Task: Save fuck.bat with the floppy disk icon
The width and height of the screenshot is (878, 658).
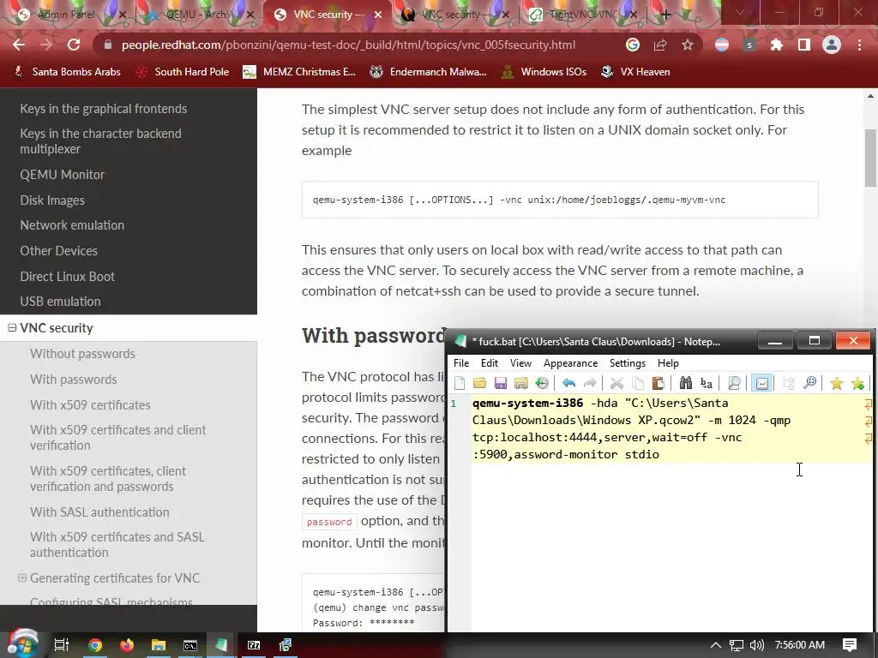Action: [x=501, y=383]
